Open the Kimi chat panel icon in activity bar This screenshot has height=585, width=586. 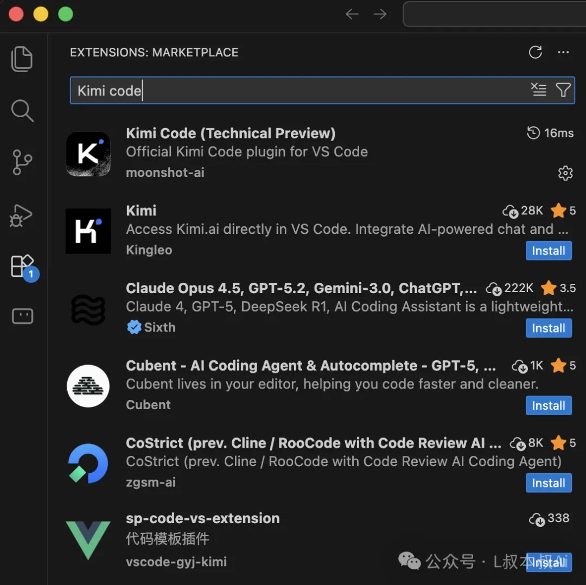(x=22, y=316)
